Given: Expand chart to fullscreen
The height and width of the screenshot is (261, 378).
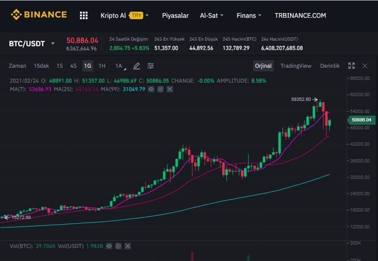Looking at the screenshot, I should 352,66.
